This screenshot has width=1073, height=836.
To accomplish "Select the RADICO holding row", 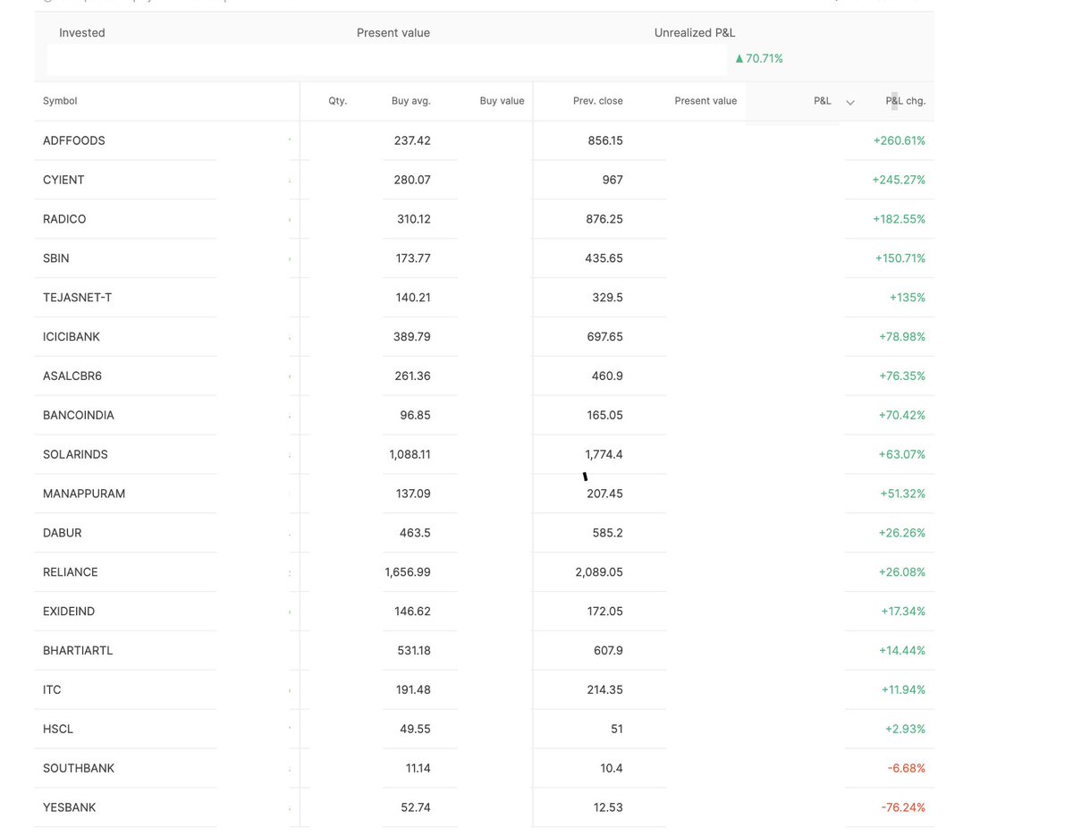I will tap(484, 219).
